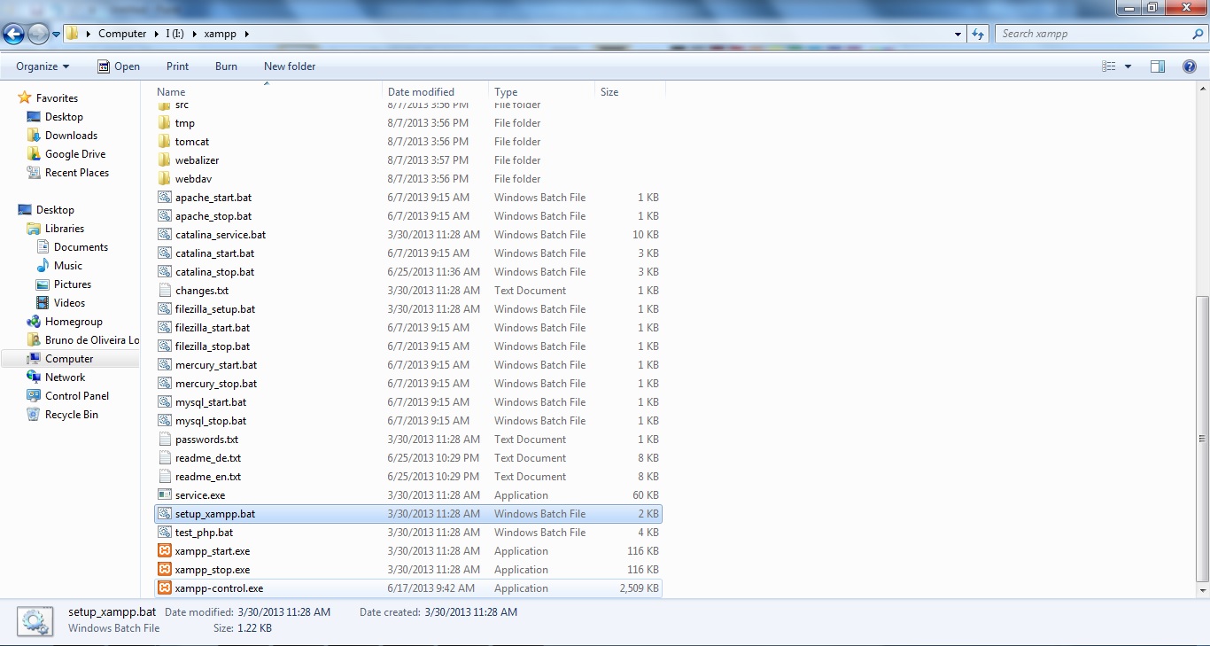
Task: Click the webalizer folder icon
Action: coord(164,160)
